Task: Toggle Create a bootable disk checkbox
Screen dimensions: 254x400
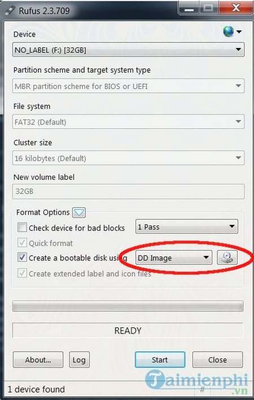Action: coord(22,257)
